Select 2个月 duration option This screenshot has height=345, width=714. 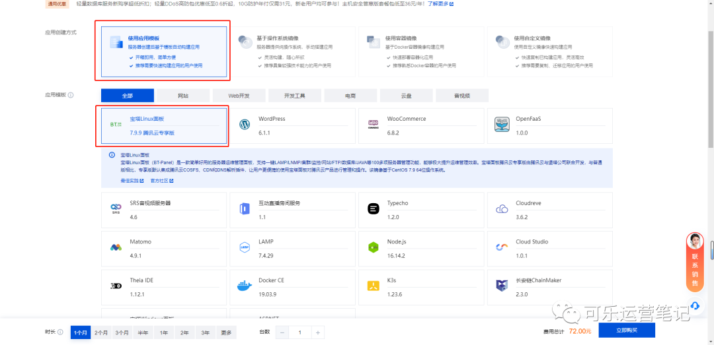pos(101,332)
